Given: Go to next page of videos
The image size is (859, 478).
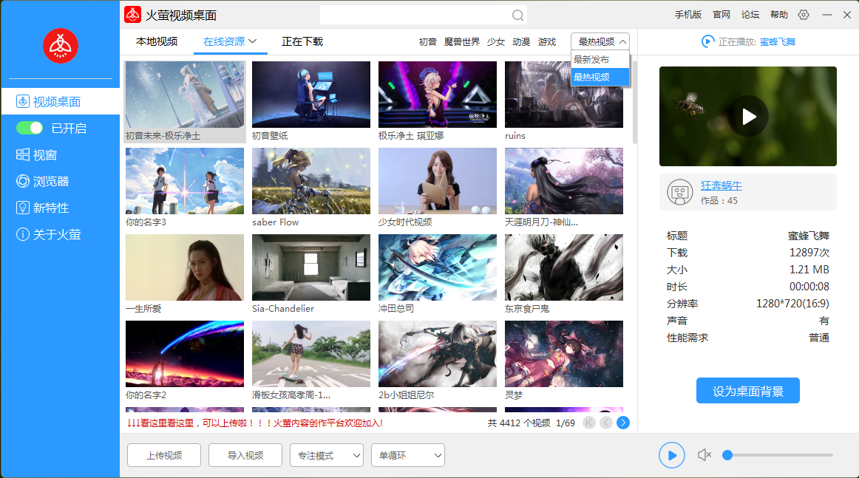Looking at the screenshot, I should pos(623,423).
